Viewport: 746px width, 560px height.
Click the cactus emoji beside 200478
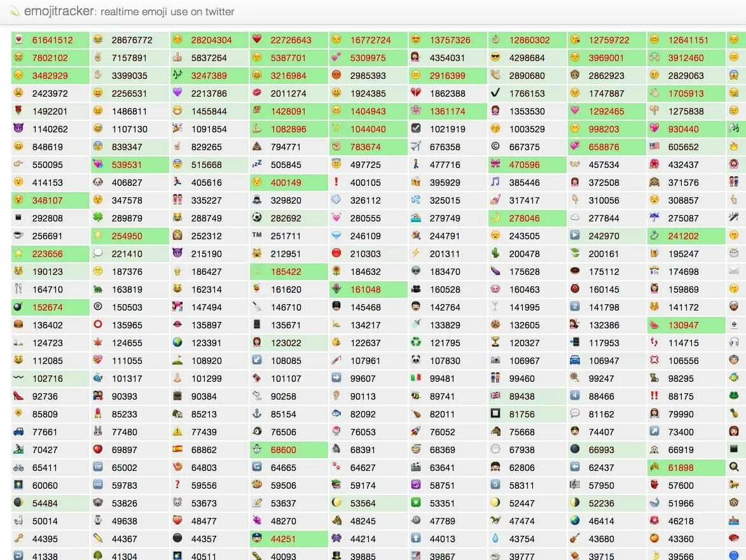coord(495,253)
